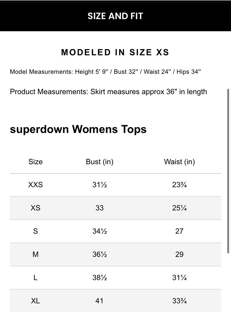Click the 31¼ waist value for L
Screen dimensions: 231x312
point(179,278)
